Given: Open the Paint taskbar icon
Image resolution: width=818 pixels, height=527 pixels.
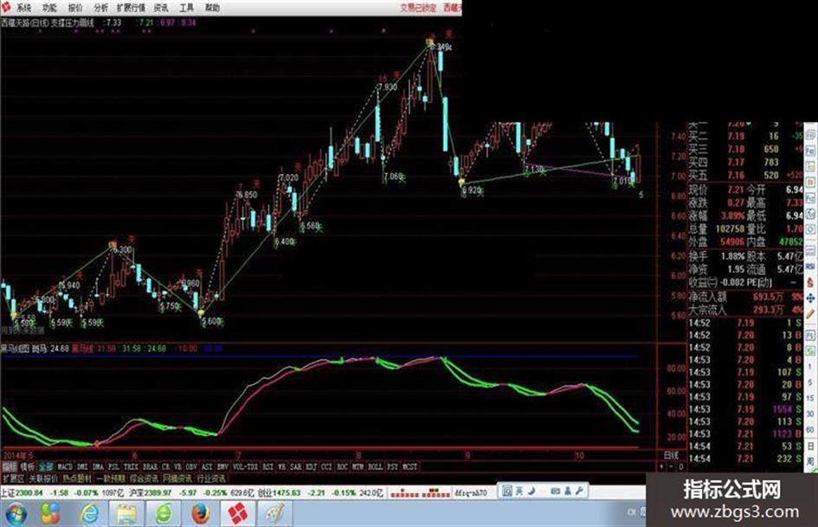Looking at the screenshot, I should click(x=274, y=514).
